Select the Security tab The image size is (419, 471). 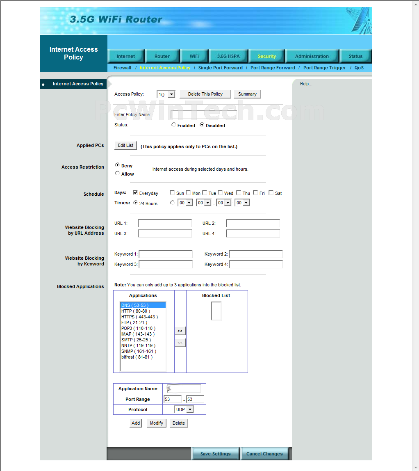point(267,56)
